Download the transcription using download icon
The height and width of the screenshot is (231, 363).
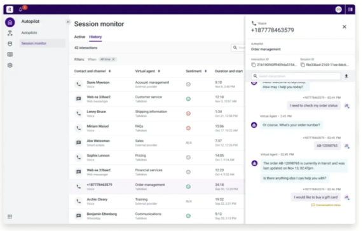(346, 76)
